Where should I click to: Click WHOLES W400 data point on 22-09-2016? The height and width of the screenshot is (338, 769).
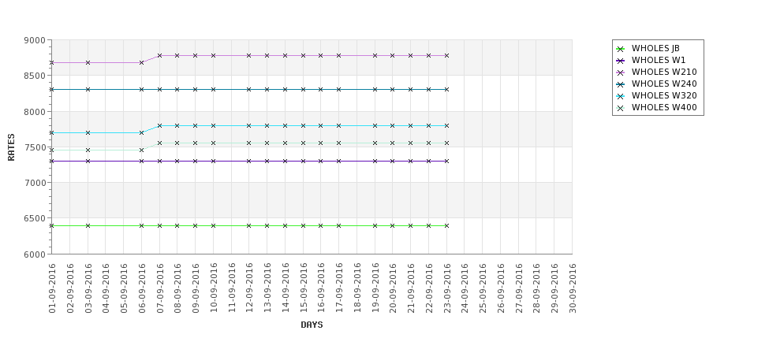(x=428, y=143)
